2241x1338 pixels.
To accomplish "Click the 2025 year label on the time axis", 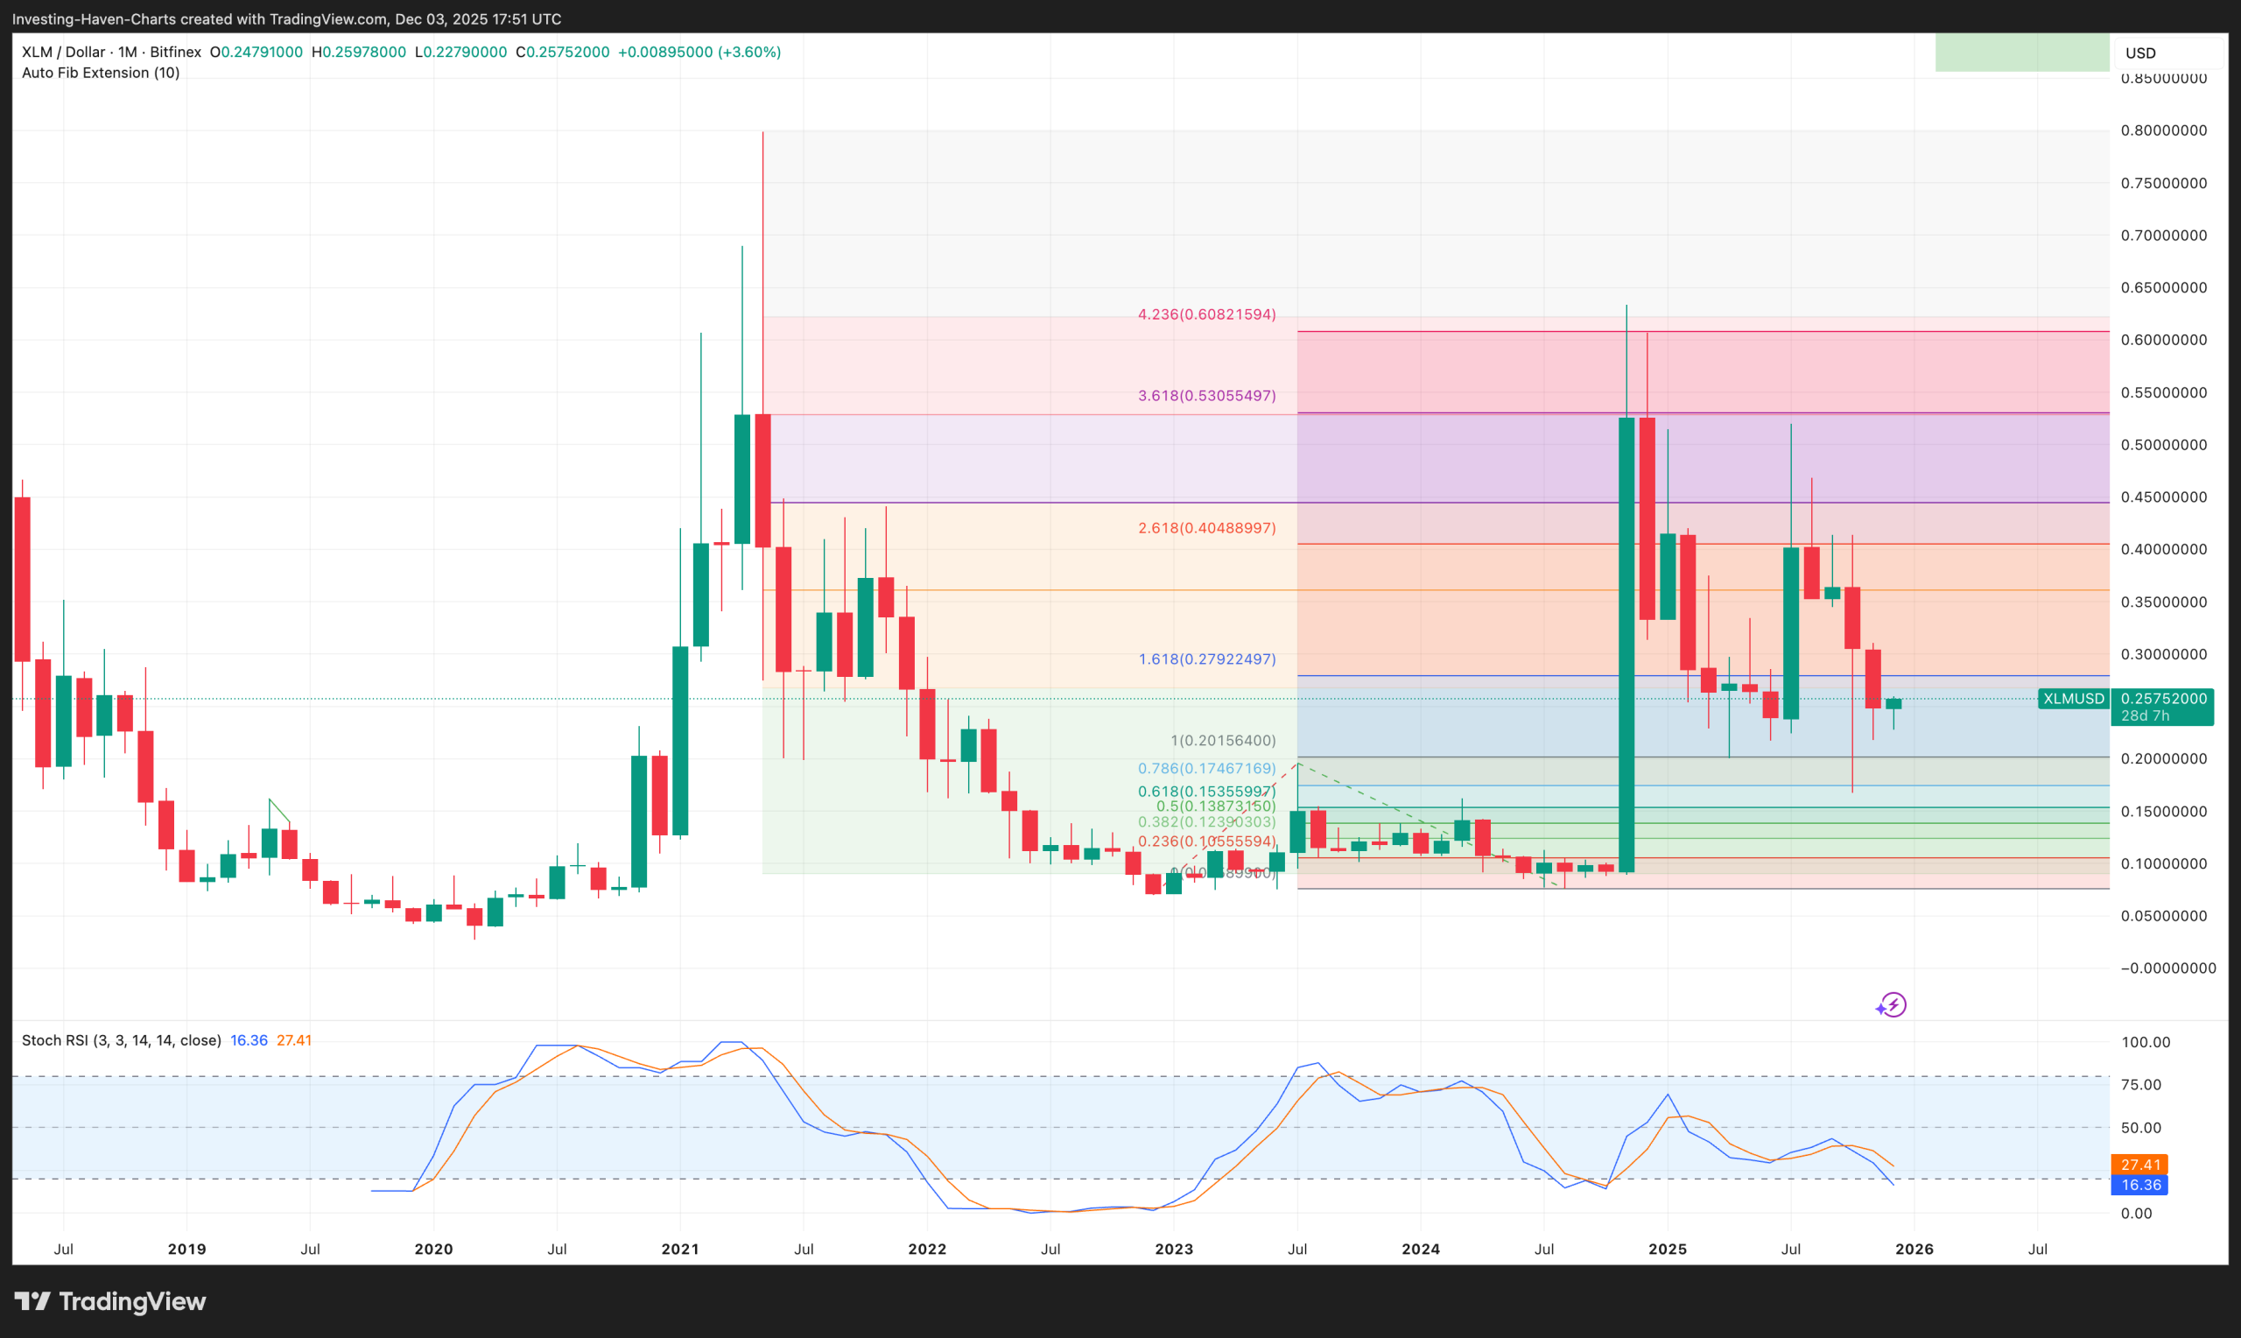I will point(1668,1250).
